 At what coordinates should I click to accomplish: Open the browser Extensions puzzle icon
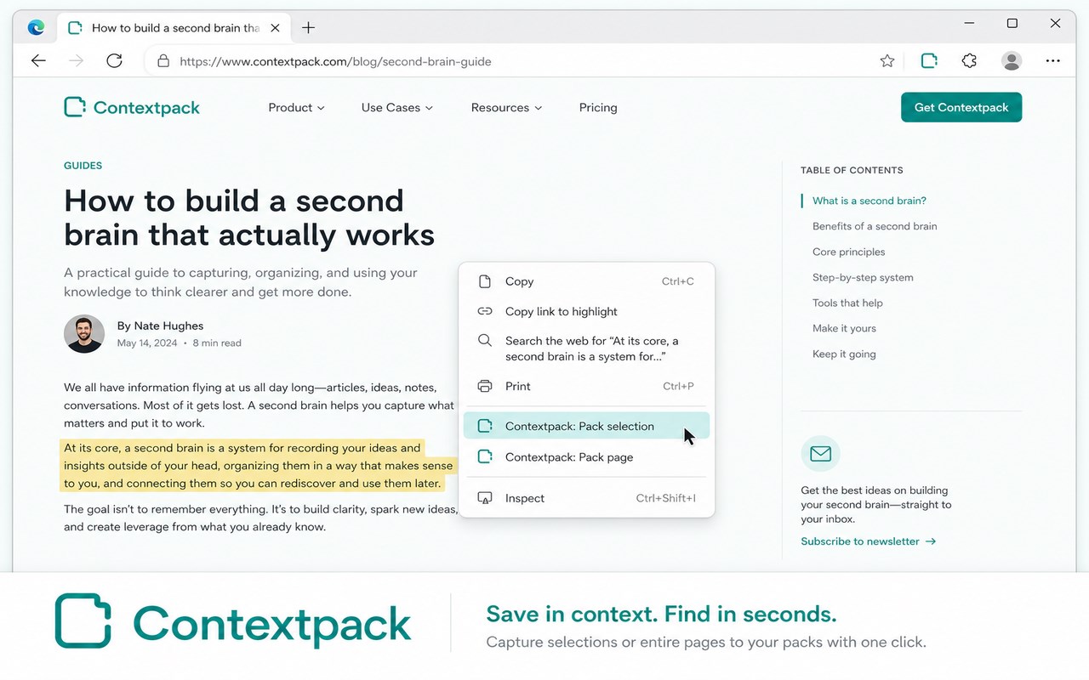tap(969, 61)
